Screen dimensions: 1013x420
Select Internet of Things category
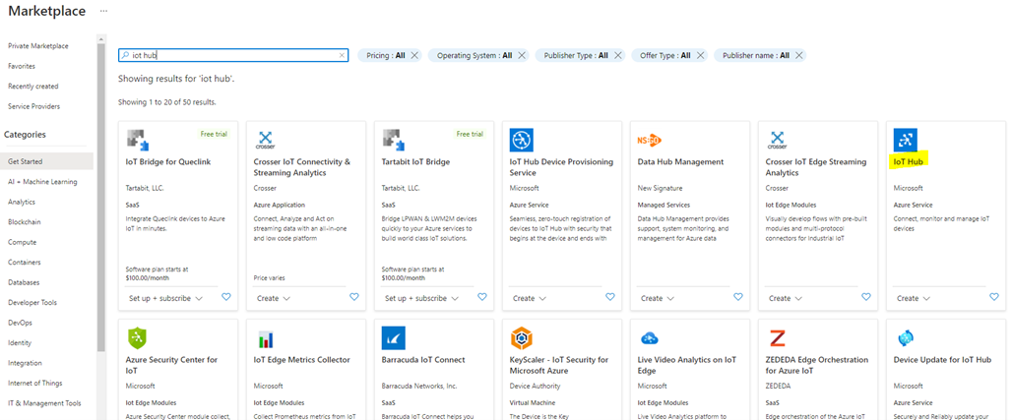[34, 384]
